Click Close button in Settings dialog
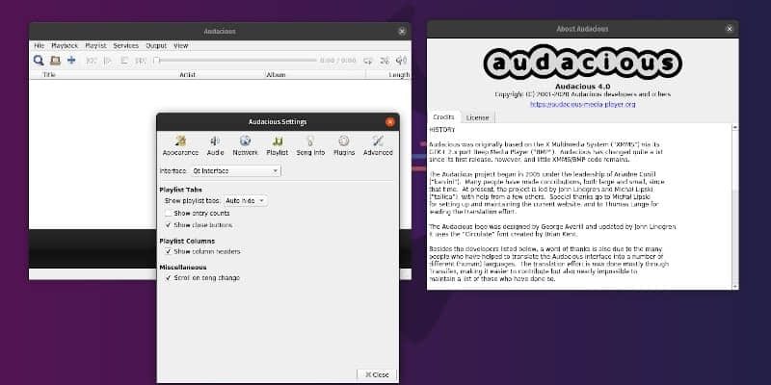 click(377, 374)
